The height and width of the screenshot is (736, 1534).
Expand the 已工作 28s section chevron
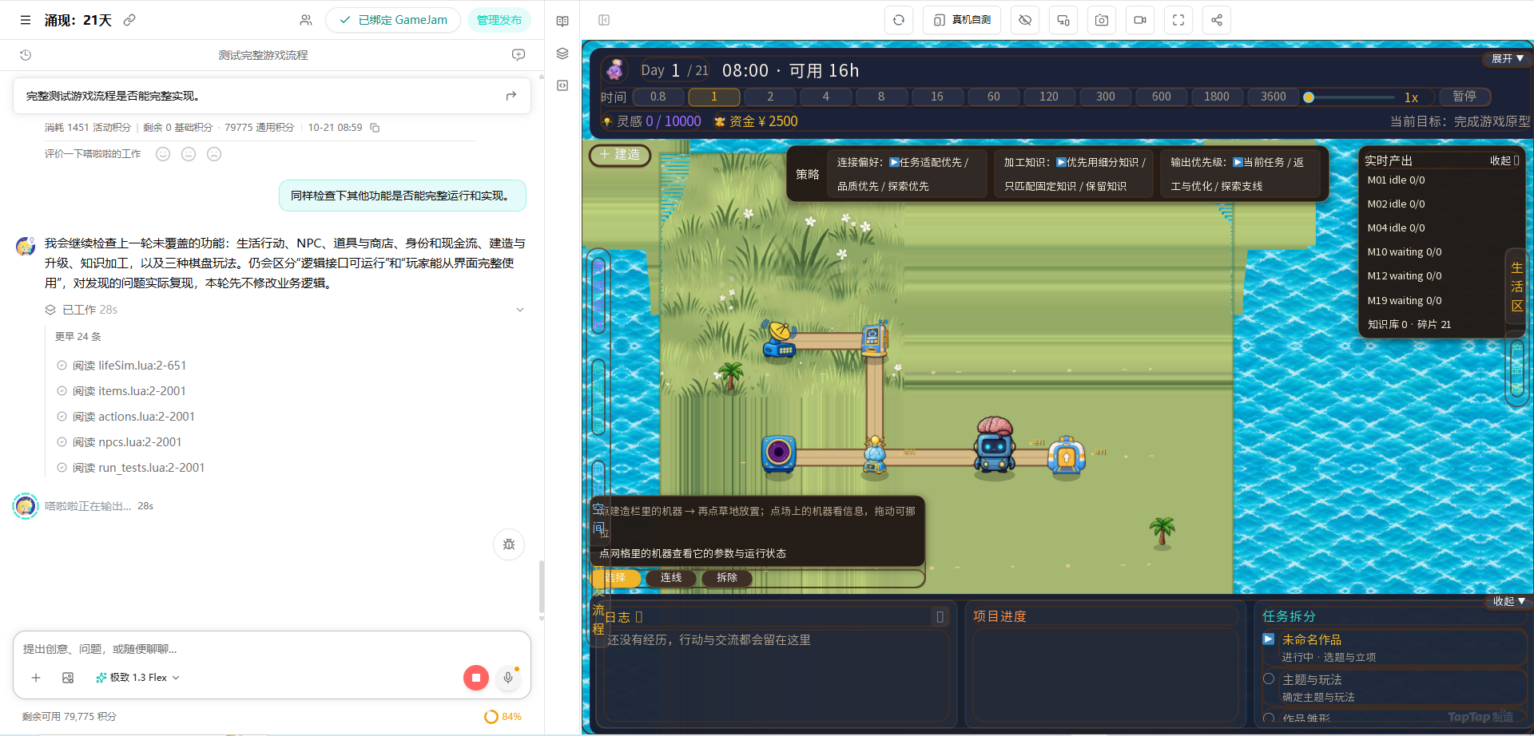(x=520, y=310)
